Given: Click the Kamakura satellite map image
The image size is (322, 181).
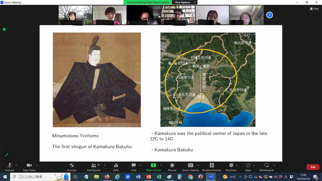Looking at the screenshot, I should pos(208,80).
